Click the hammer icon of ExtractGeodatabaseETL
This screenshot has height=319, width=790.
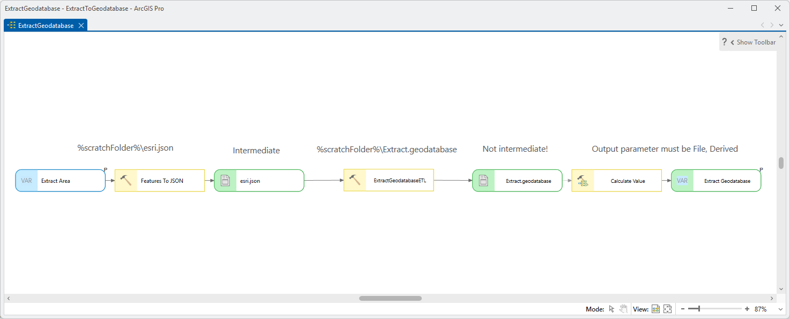355,180
